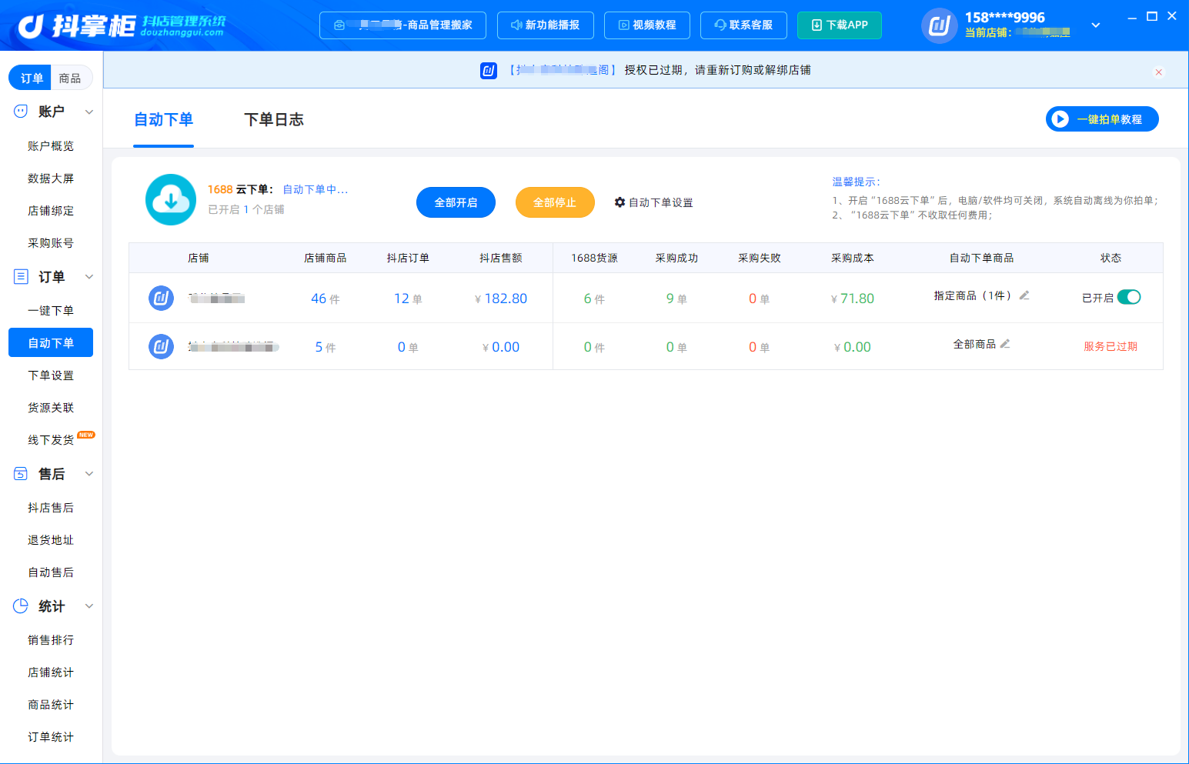Click the 抖掌柜 logo icon
Screen dimensions: 1189x764
coord(31,26)
